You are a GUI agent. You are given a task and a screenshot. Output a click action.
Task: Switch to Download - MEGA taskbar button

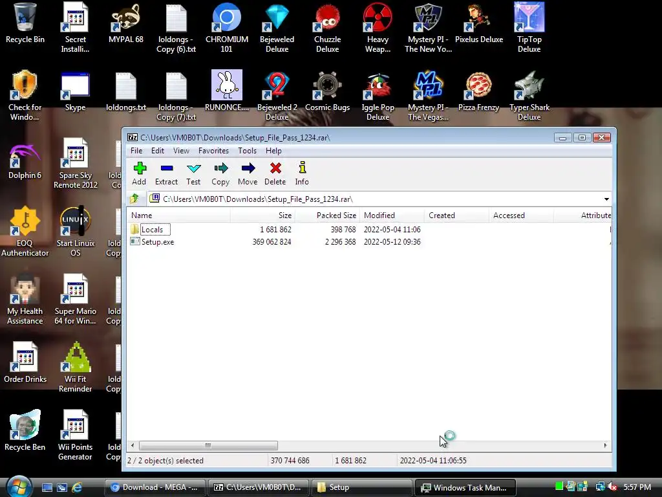tap(155, 487)
